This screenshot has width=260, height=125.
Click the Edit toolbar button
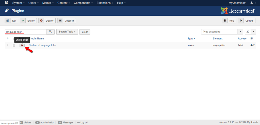tap(11, 21)
